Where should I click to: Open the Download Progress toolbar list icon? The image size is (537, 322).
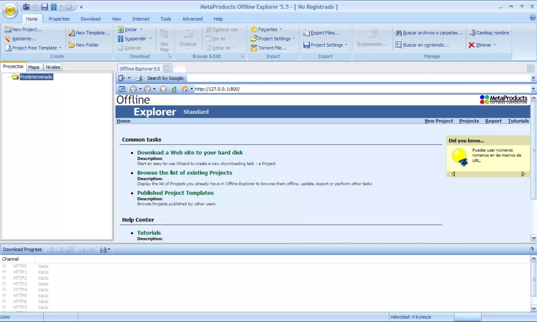[103, 250]
